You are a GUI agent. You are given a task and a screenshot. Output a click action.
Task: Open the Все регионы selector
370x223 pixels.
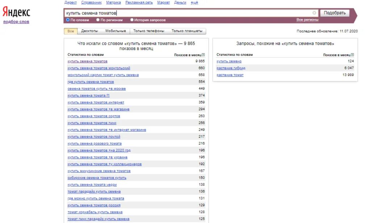307,20
